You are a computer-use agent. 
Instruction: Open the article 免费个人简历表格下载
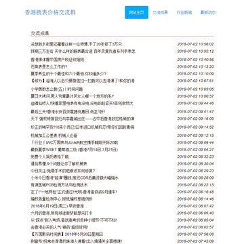49,157
